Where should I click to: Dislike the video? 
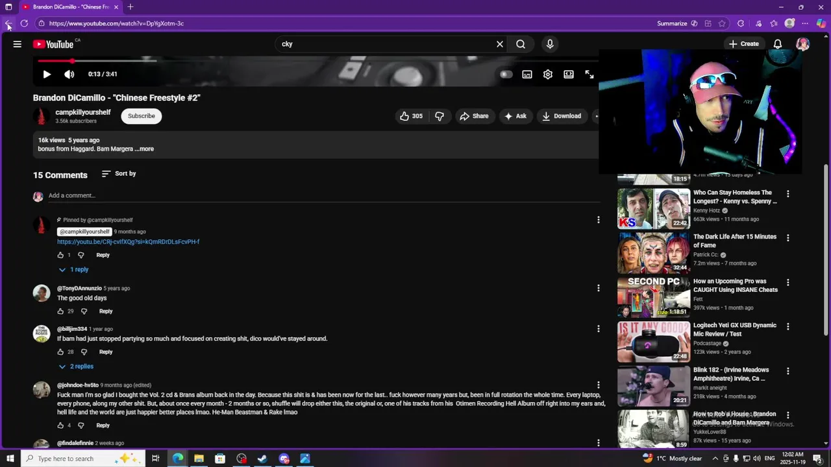click(440, 116)
